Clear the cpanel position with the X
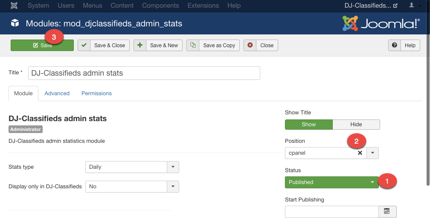Viewport: 430px width, 224px height. pos(360,153)
